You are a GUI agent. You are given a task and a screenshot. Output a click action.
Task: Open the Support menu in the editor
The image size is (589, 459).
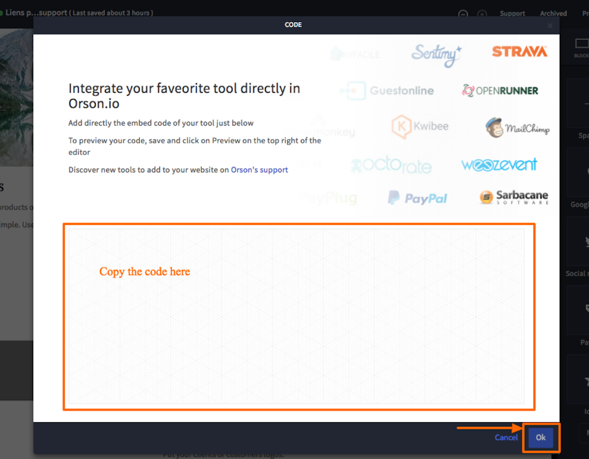pos(512,13)
